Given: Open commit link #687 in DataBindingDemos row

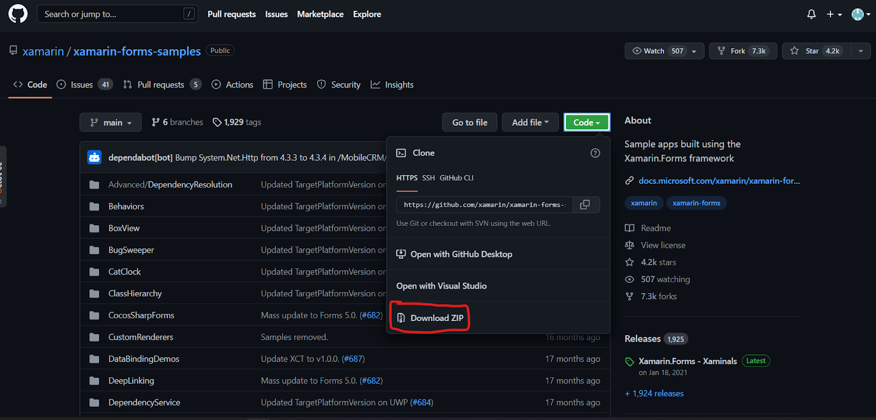Looking at the screenshot, I should point(353,359).
